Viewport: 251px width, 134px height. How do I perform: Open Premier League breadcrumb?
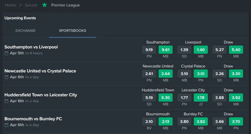[x=66, y=5]
